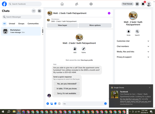Click the listing thumbnail in details panel
Viewport: 155px width, 114px height.
pyautogui.click(x=133, y=15)
